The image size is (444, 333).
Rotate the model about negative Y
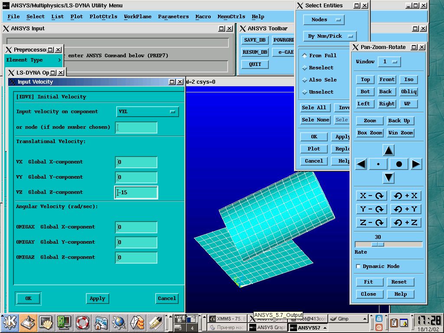point(371,209)
